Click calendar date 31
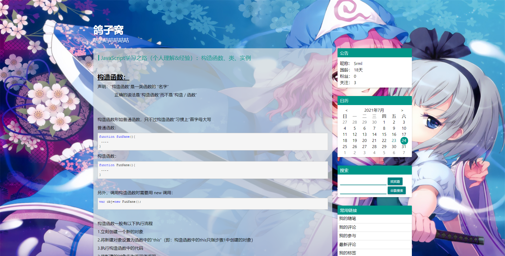Viewport: 505px width, 256px height. pyautogui.click(x=404, y=147)
